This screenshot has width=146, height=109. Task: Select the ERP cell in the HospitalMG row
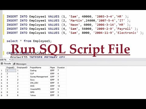[x=53, y=89]
